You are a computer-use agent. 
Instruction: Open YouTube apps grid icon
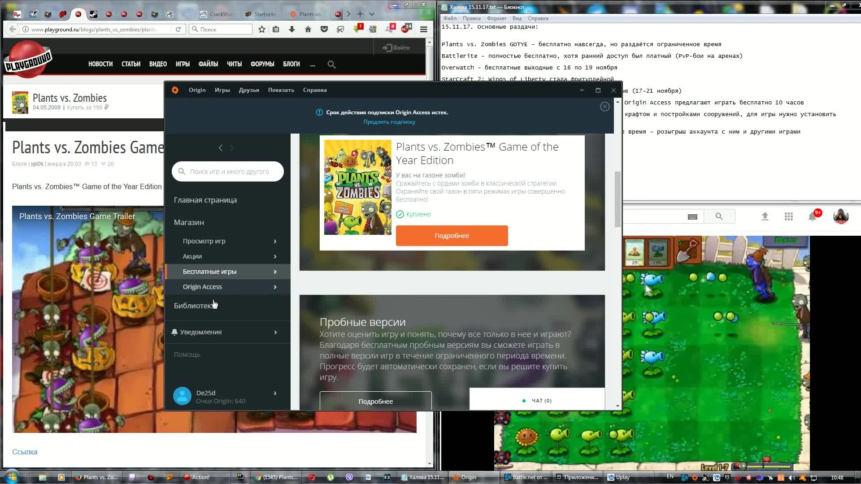click(x=789, y=217)
